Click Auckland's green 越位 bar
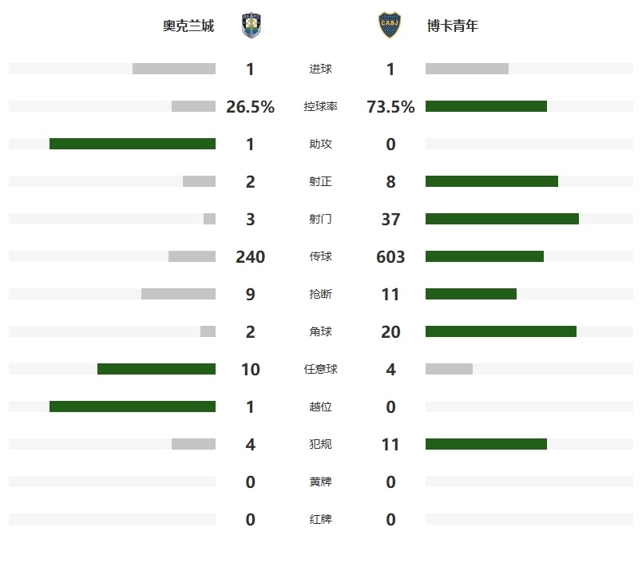The height and width of the screenshot is (567, 642). pos(133,406)
